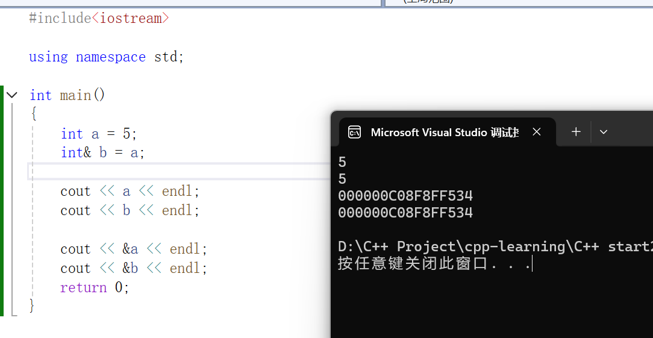Screen dimensions: 653x338
Task: Collapse the main function fold chevron
Action: (x=12, y=95)
